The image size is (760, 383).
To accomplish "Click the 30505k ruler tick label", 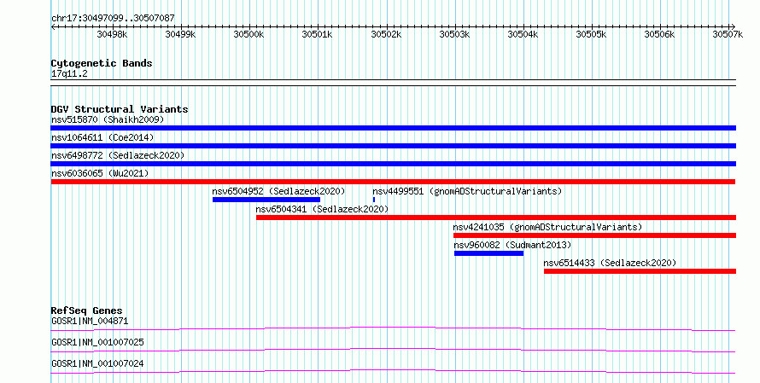I will (x=591, y=34).
